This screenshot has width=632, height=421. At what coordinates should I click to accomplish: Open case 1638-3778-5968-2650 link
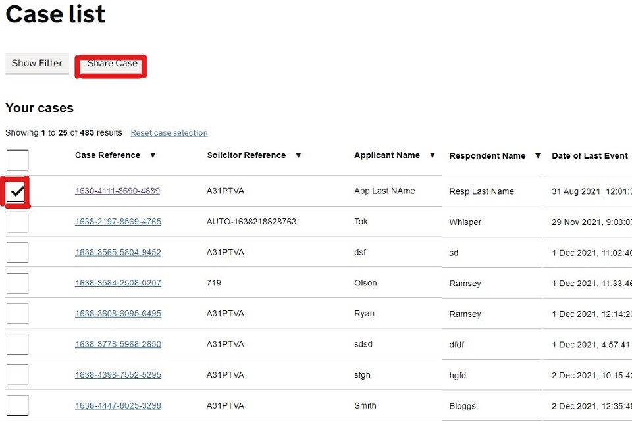click(118, 344)
